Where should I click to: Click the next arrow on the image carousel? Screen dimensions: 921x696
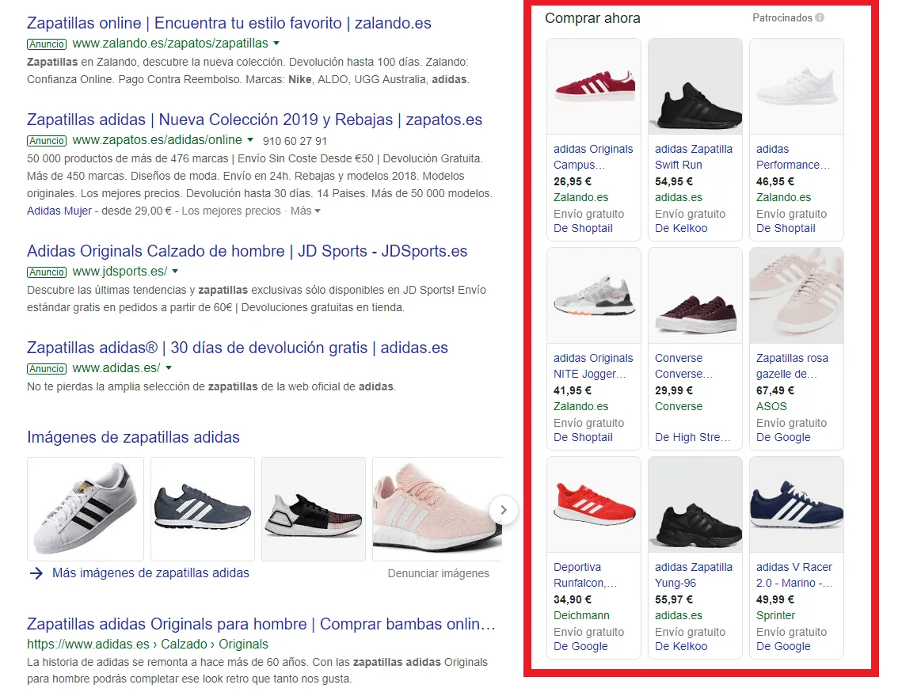point(504,510)
